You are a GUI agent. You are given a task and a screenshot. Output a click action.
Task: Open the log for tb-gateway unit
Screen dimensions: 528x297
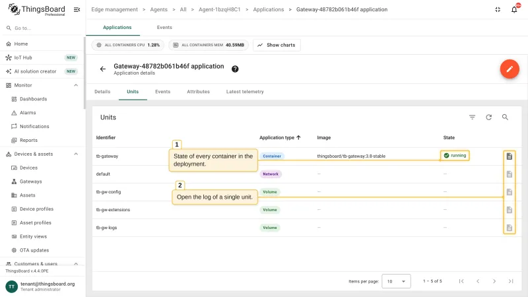pos(509,156)
